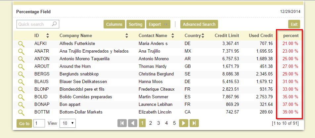Open Advanced Search
This screenshot has width=315, height=138.
click(199, 24)
